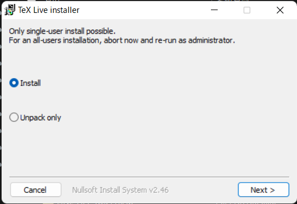The height and width of the screenshot is (204, 297).
Task: Click the TeX Live installer title bar icon
Action: [x=10, y=10]
